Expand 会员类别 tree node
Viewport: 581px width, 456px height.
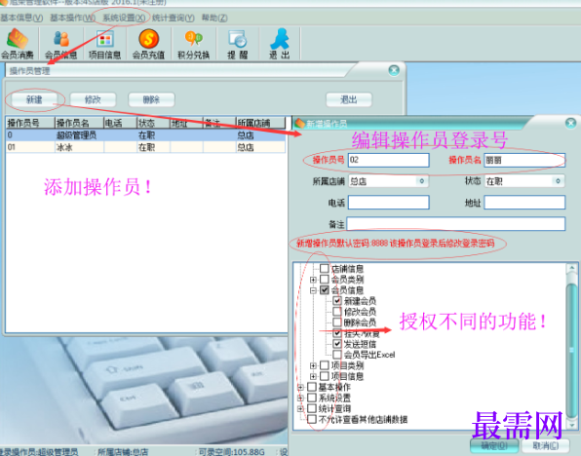tap(313, 280)
